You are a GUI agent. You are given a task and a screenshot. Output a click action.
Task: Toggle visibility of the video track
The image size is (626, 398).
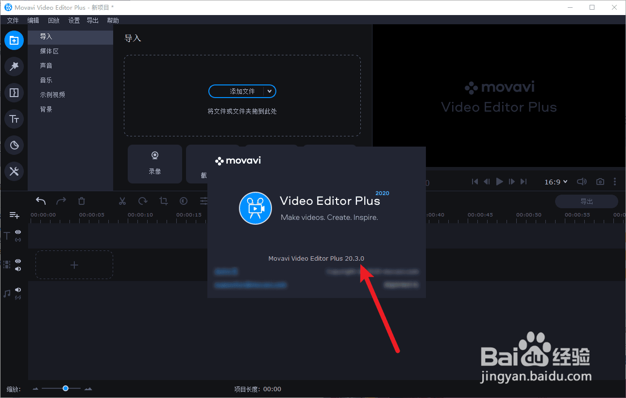point(18,261)
